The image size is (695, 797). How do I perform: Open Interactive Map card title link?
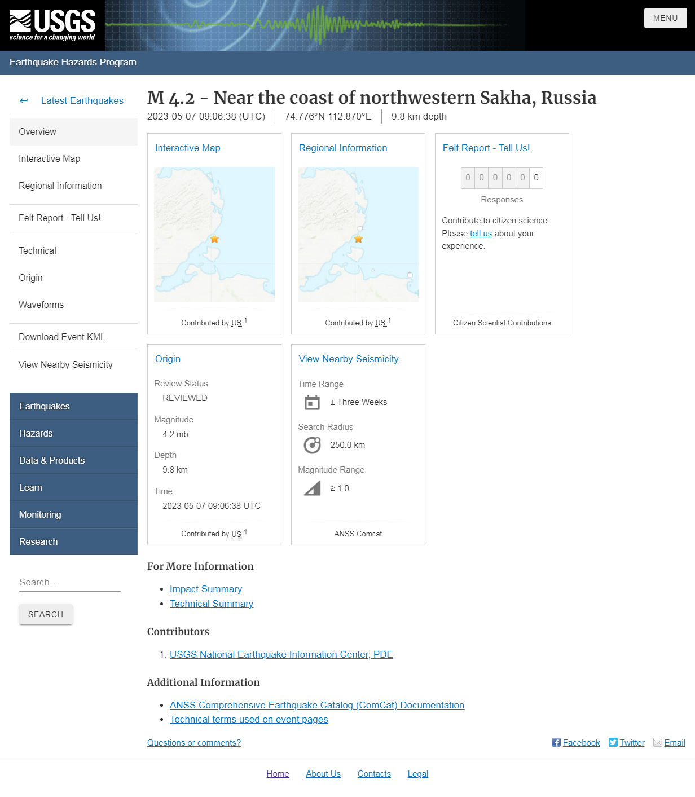tap(188, 148)
